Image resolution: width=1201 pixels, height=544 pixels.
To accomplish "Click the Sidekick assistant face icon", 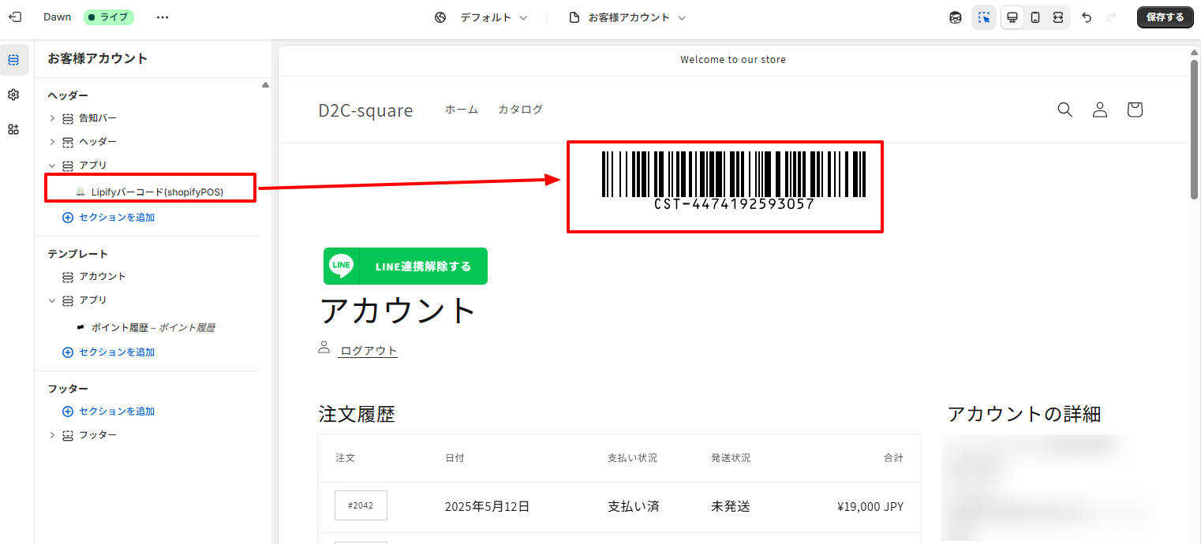I will 956,17.
